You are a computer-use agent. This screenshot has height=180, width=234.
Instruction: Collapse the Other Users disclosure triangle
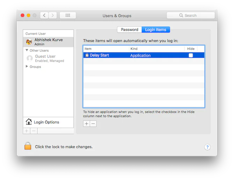[x=27, y=50]
